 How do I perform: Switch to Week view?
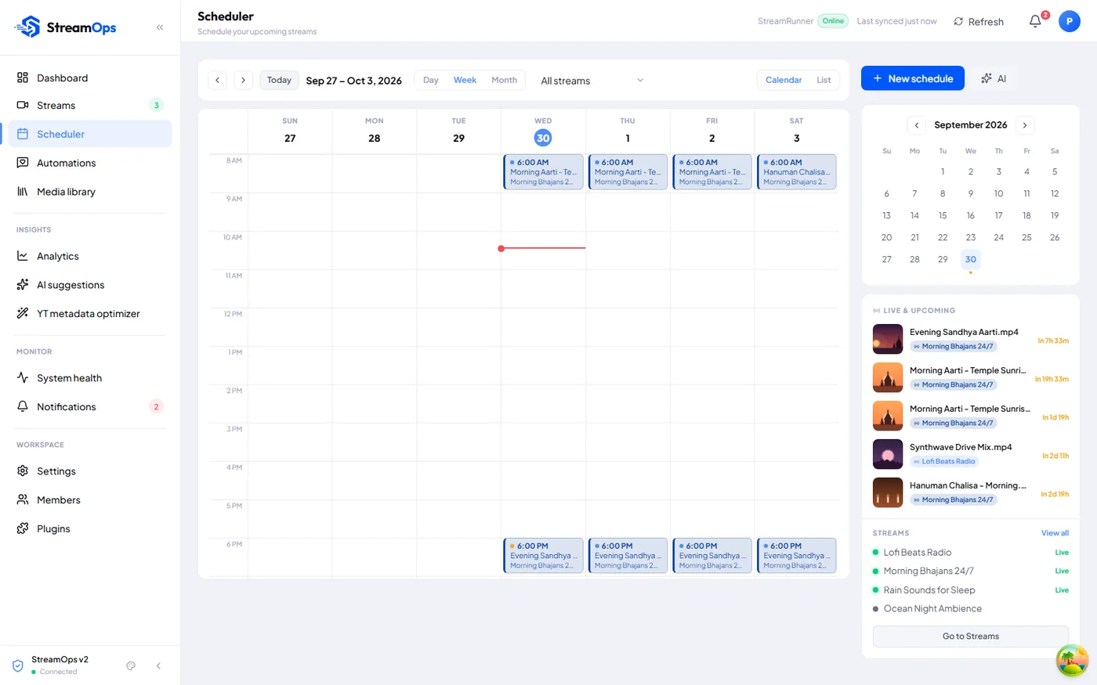(x=465, y=80)
